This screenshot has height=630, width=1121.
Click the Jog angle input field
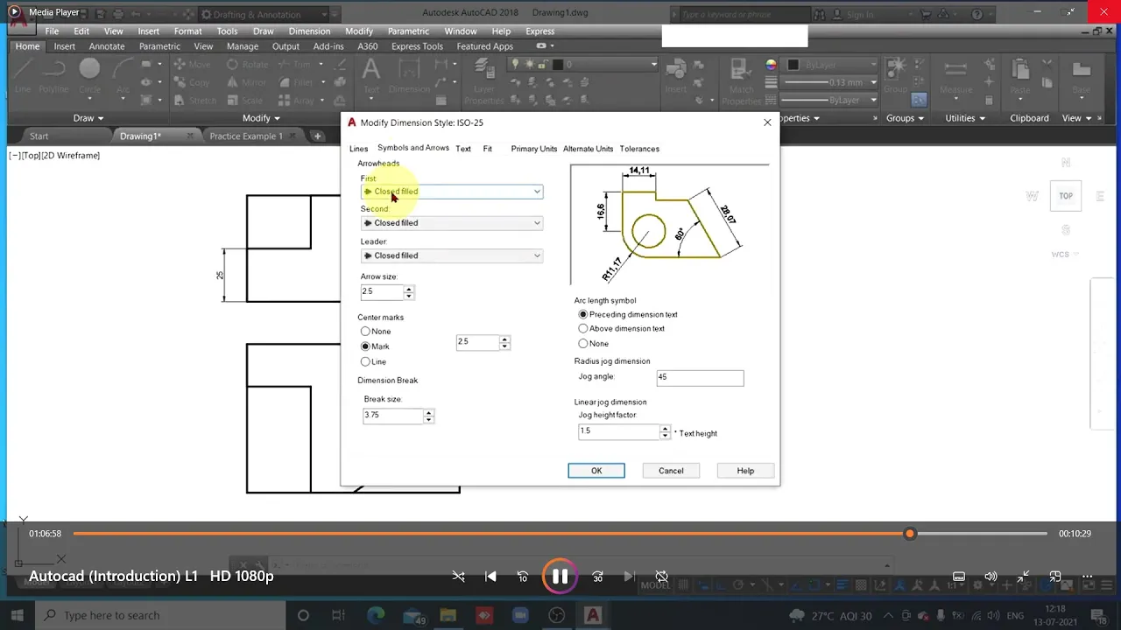pyautogui.click(x=700, y=377)
